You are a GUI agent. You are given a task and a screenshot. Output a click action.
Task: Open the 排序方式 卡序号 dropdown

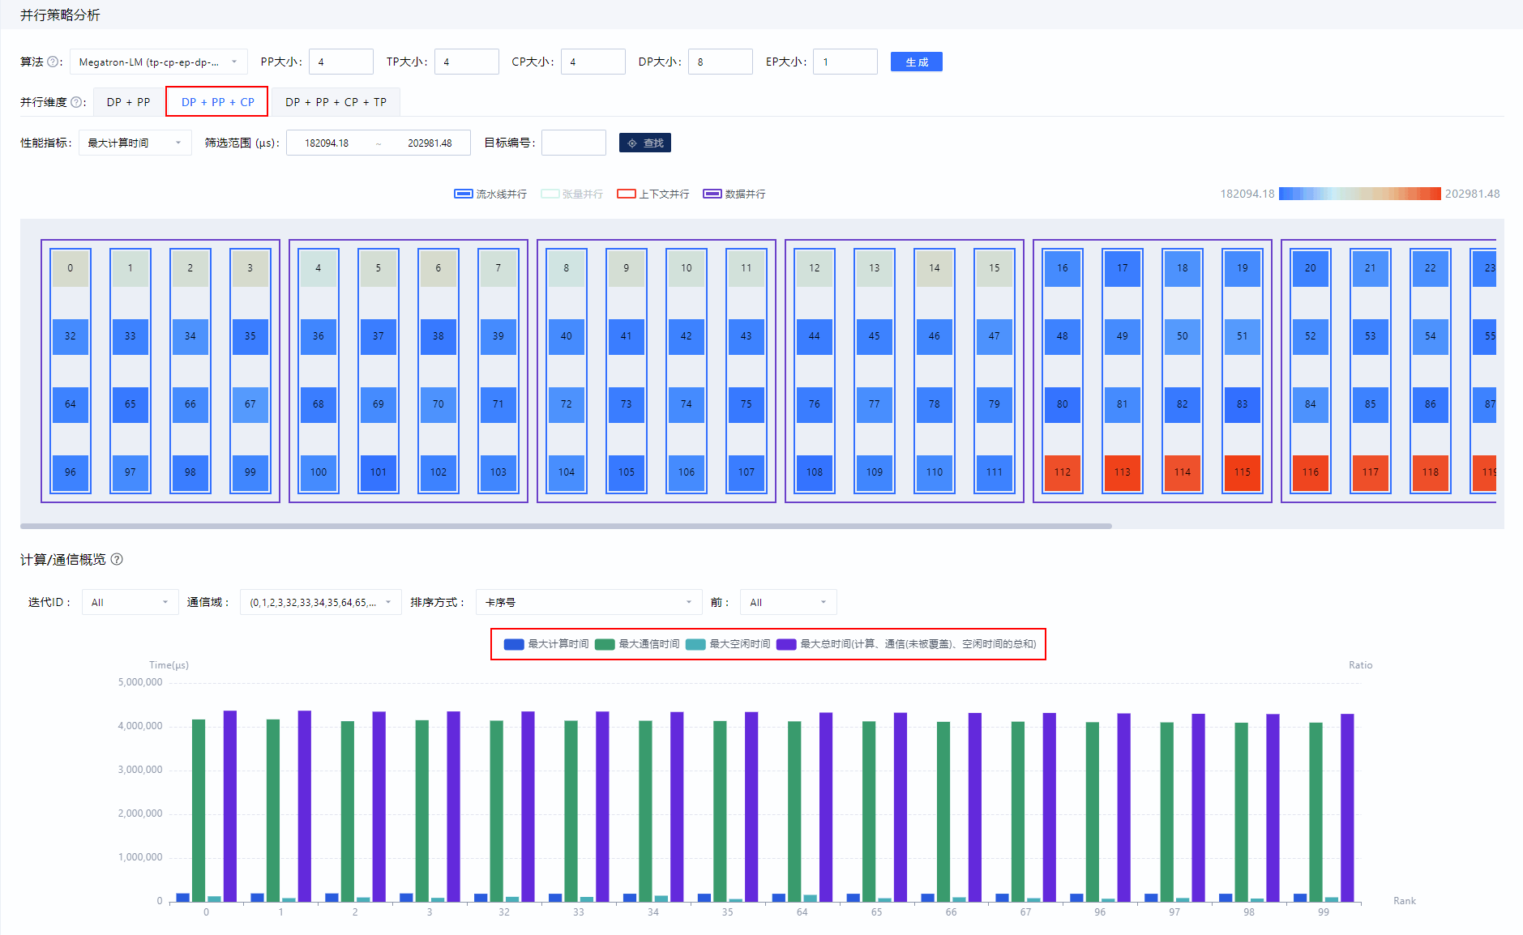(589, 602)
